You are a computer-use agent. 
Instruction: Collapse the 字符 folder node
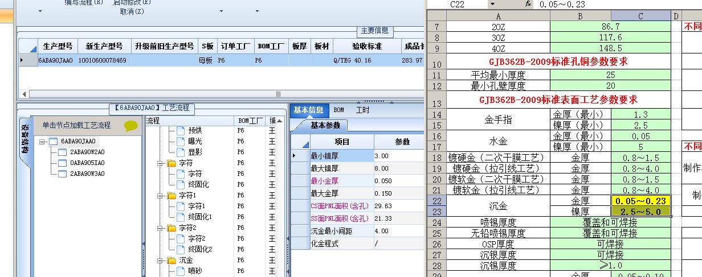click(x=160, y=163)
